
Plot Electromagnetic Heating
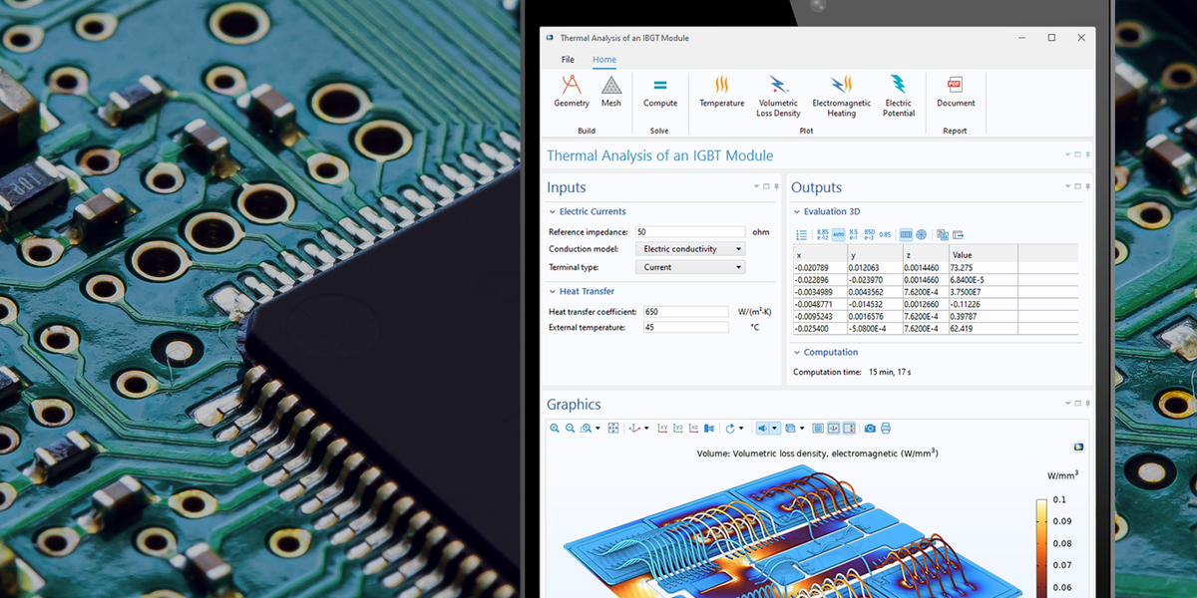coord(841,94)
